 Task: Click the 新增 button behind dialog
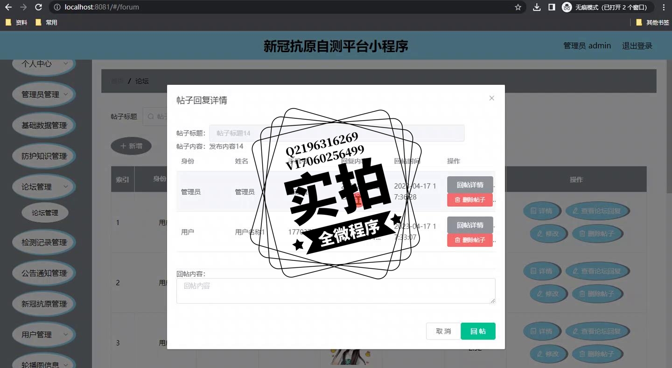click(x=131, y=146)
